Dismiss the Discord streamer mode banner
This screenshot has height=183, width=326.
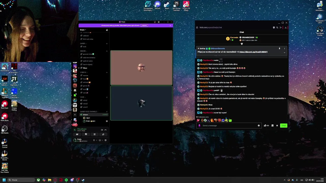click(170, 25)
